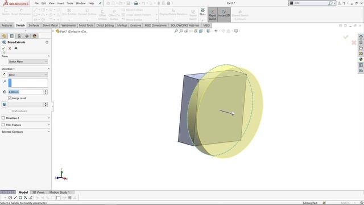Expand the Thin Feature section chevron

tap(48, 125)
